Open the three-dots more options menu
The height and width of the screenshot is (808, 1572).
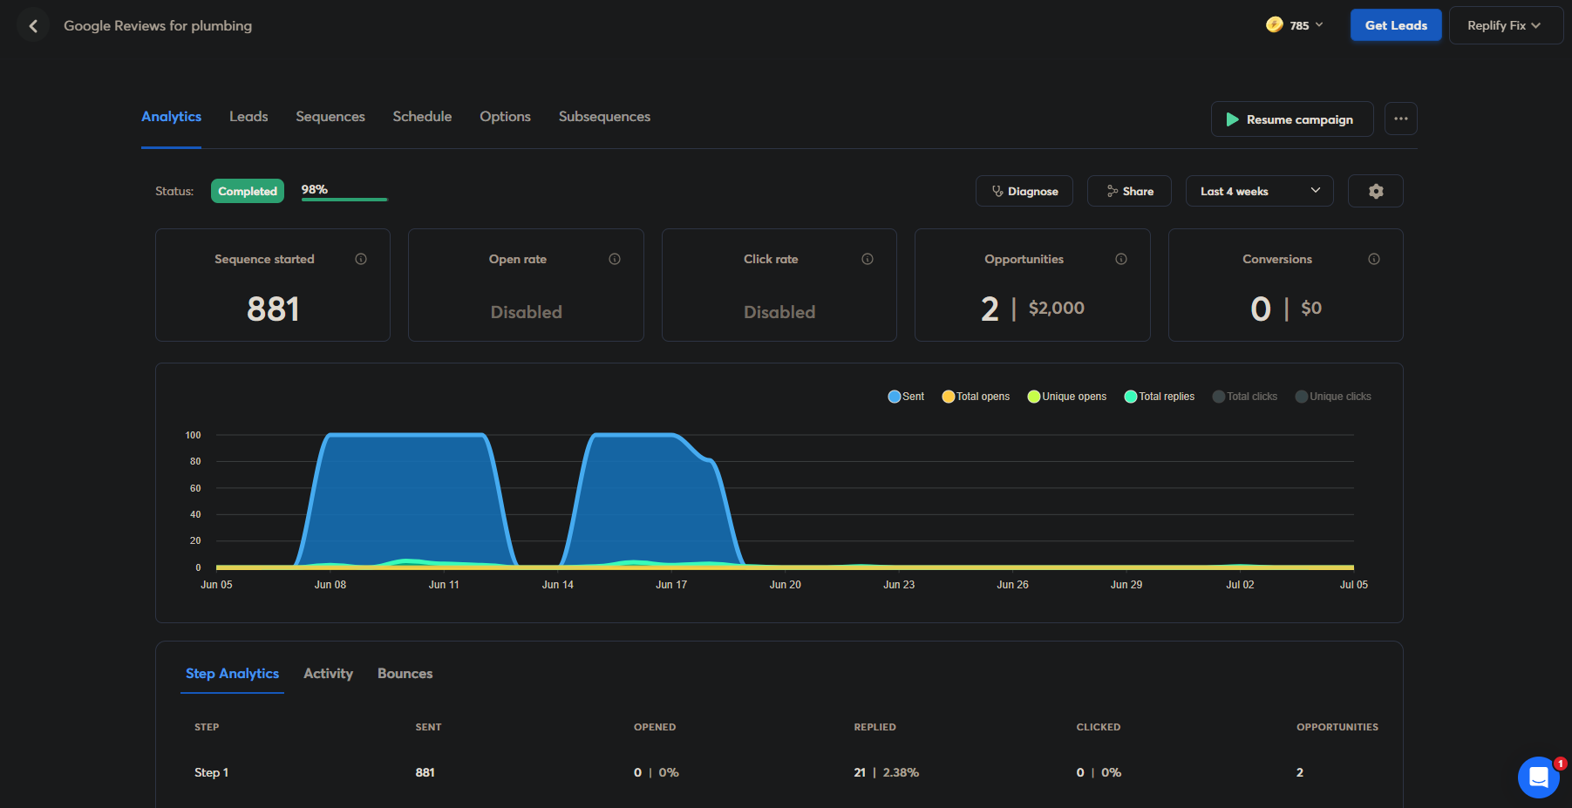1400,119
